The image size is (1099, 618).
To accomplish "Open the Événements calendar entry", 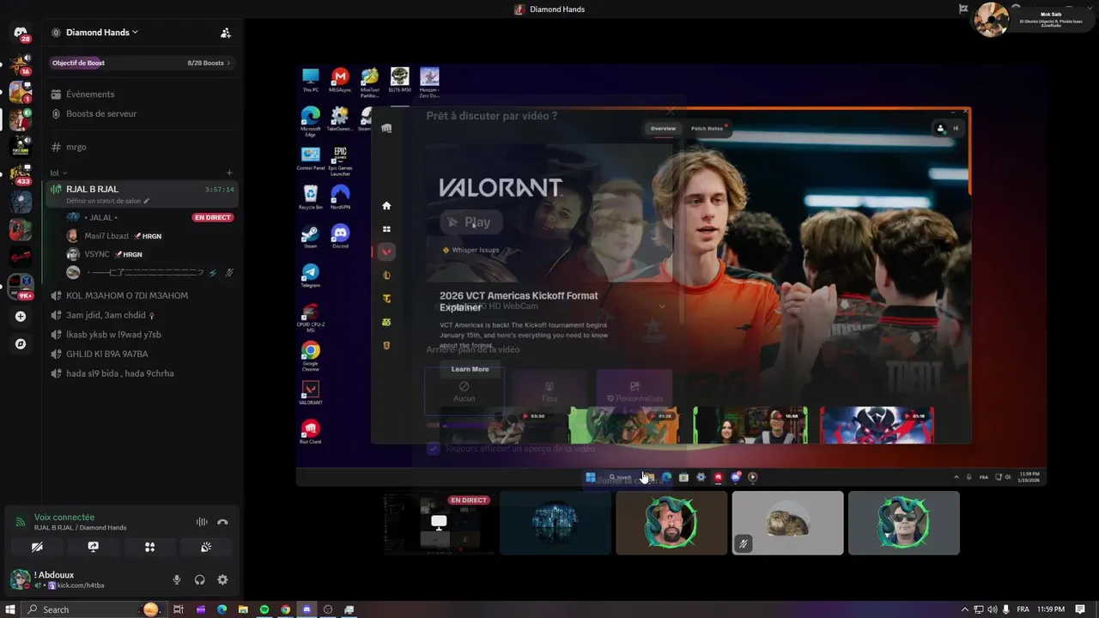I will 90,94.
